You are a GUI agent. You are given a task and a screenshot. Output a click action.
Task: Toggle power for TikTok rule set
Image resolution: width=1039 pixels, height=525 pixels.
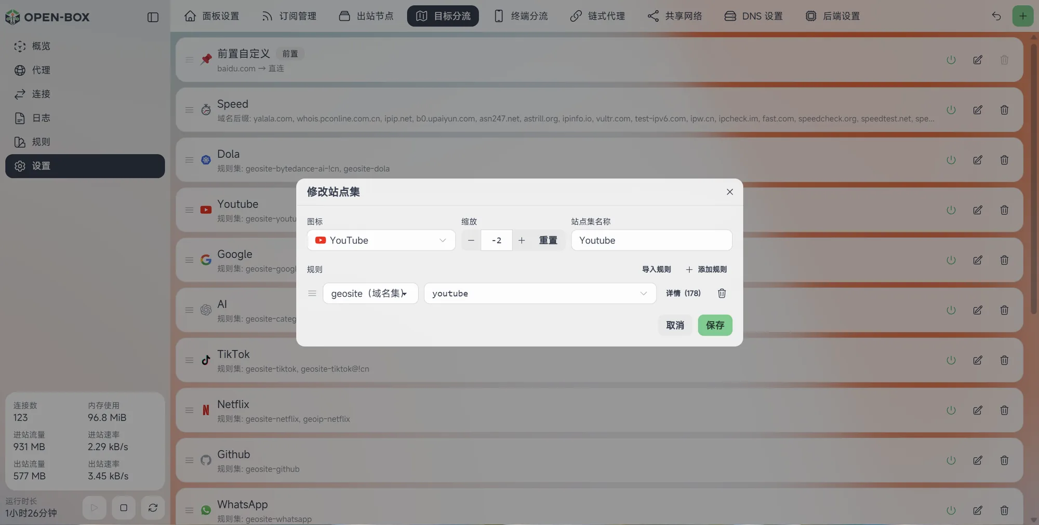coord(951,360)
